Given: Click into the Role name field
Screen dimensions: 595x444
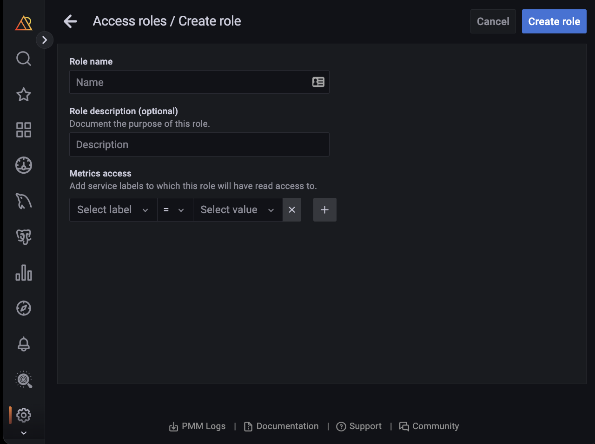Looking at the screenshot, I should click(191, 82).
